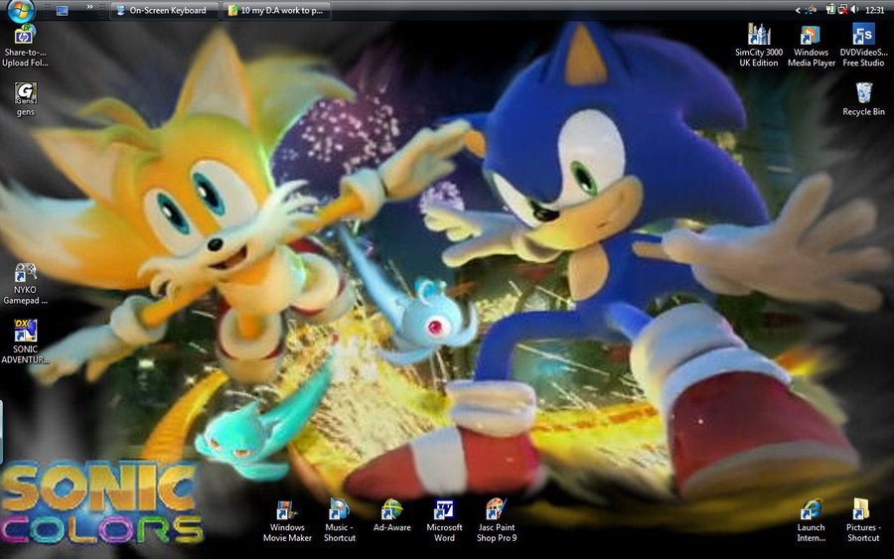Screen dimensions: 894x559
Task: Select the DVDVideoSoft Free Studio icon
Action: [863, 46]
